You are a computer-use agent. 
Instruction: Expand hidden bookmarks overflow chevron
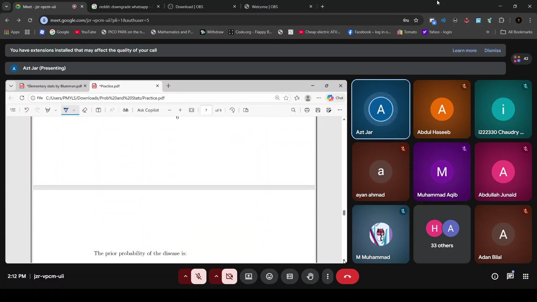487,32
